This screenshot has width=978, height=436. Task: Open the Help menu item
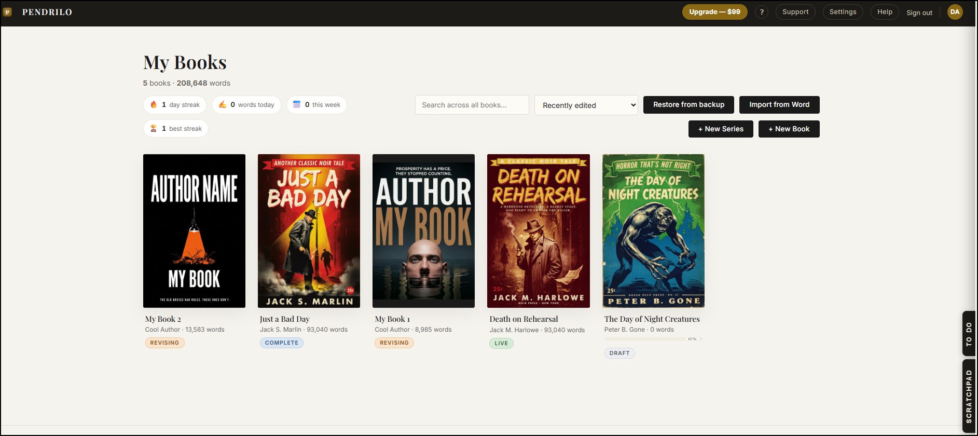885,12
